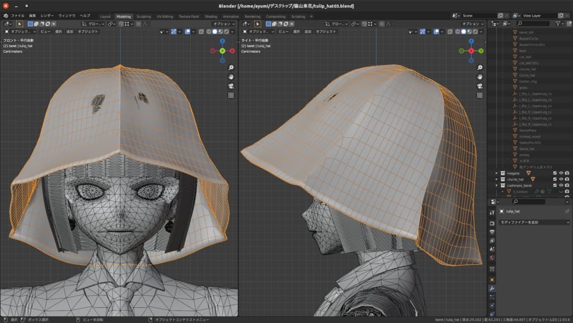This screenshot has height=323, width=573.
Task: Click the cursor select tool in left header
Action: 20,24
